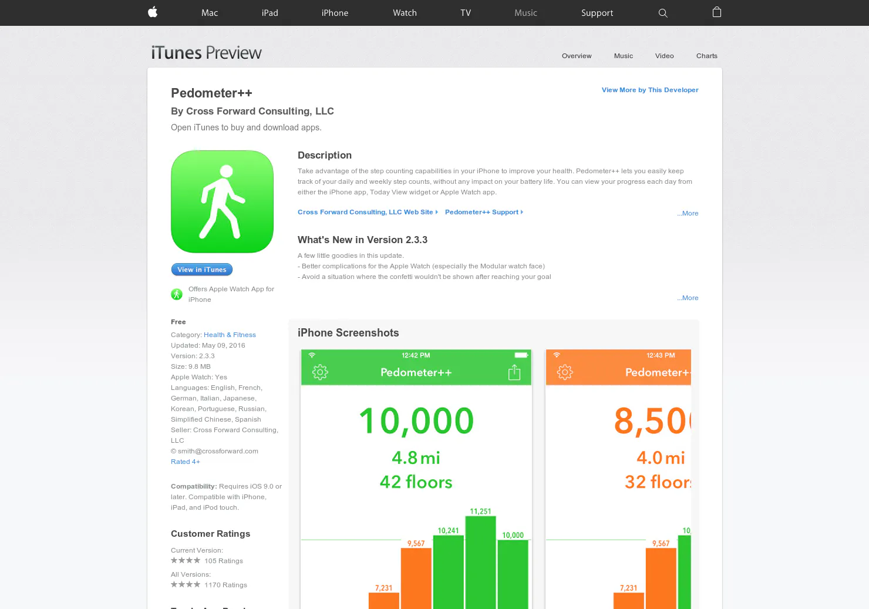Click the 'Customer Ratings' heading
This screenshot has width=869, height=609.
click(x=210, y=533)
